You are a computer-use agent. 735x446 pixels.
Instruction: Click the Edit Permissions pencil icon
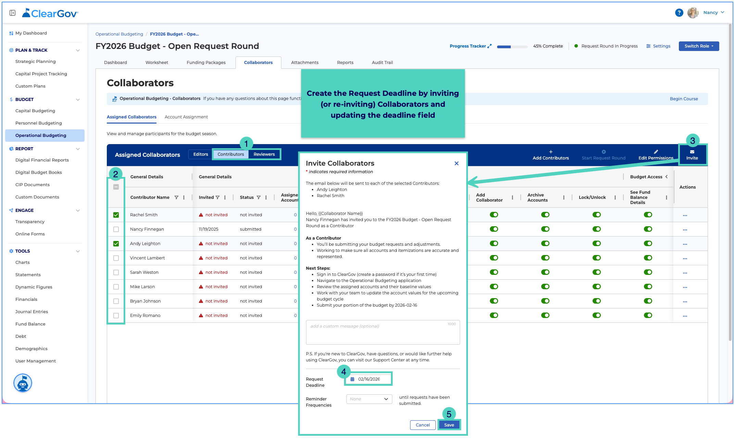[656, 152]
